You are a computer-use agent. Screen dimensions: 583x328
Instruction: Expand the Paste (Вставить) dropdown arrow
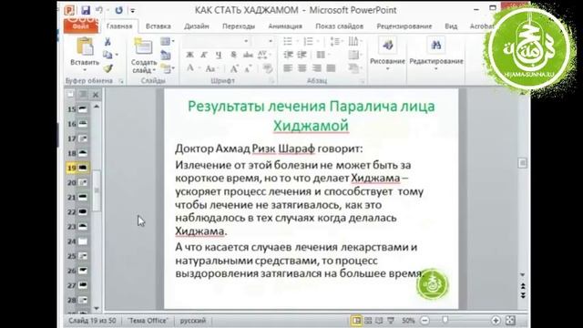click(x=85, y=70)
